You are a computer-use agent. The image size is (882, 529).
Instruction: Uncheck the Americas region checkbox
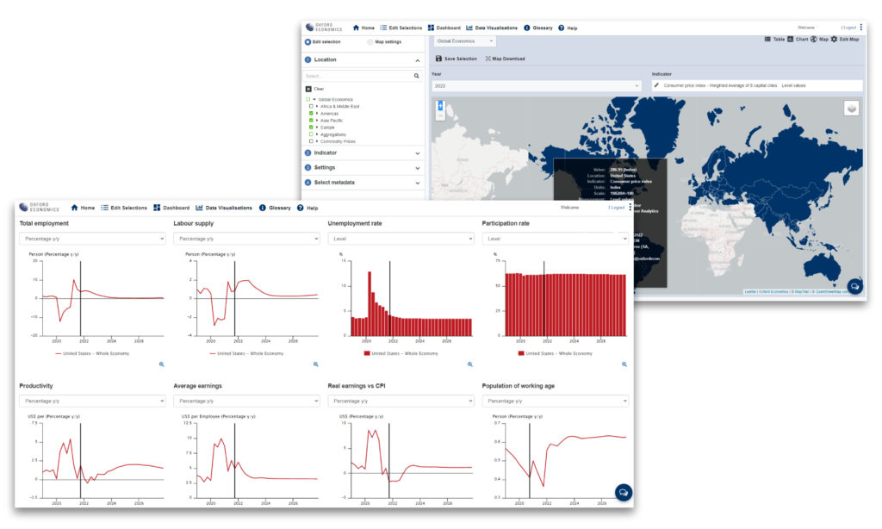(x=310, y=114)
